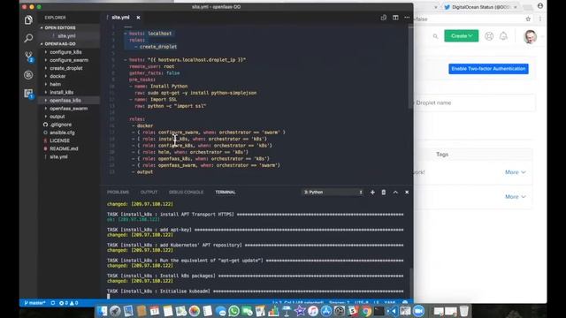Select the Terminal panel tab
Screen dimensions: 566x318
pyautogui.click(x=226, y=193)
